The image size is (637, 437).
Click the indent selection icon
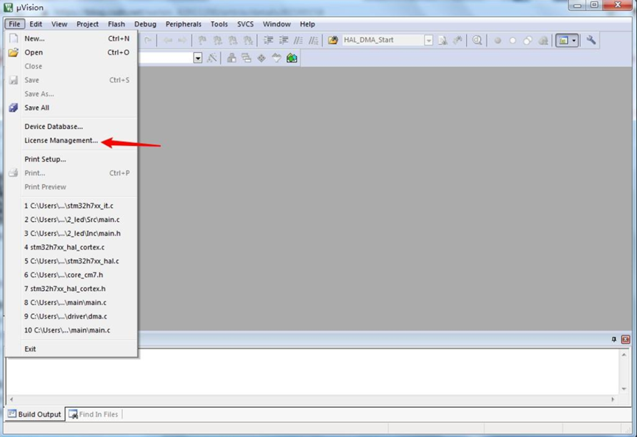269,40
